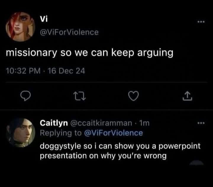Open the Vi display name

44,19
